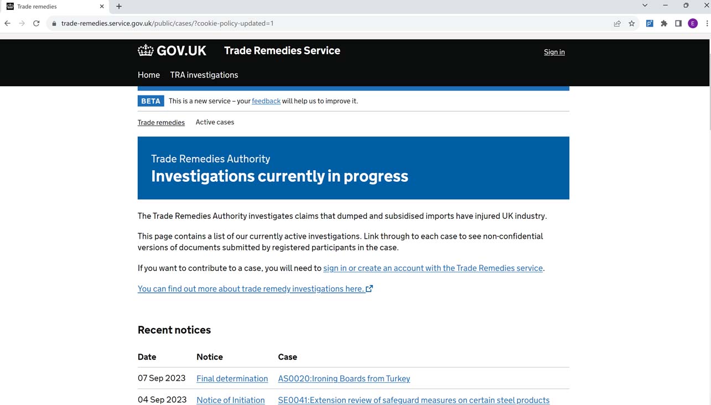Image resolution: width=711 pixels, height=405 pixels.
Task: Click the BETA phase tag
Action: 150,101
